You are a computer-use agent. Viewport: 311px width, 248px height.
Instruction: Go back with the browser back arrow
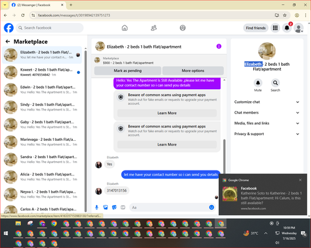click(6, 15)
